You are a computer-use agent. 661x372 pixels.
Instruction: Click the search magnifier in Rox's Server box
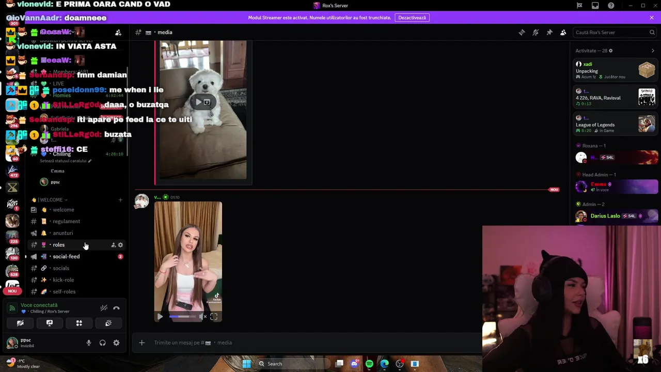tap(652, 32)
